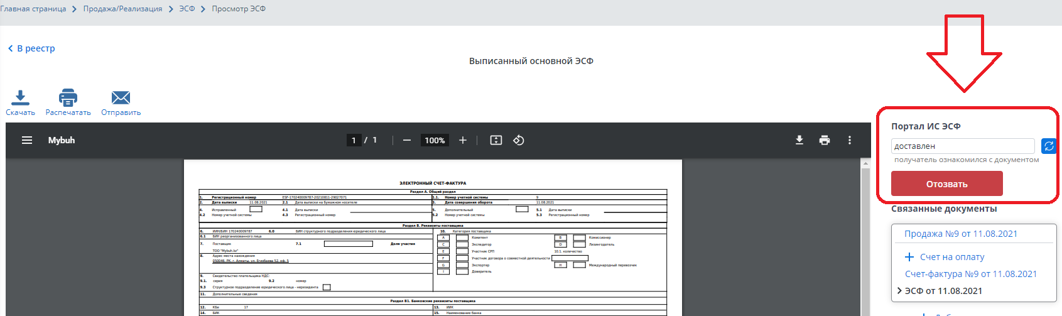Click the Скачать download icon
The image size is (1062, 316).
click(x=20, y=97)
